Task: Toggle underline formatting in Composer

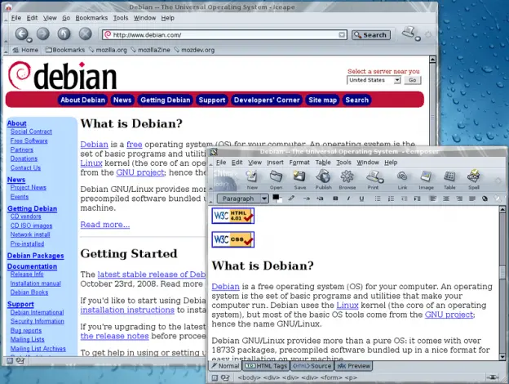Action: [x=361, y=199]
